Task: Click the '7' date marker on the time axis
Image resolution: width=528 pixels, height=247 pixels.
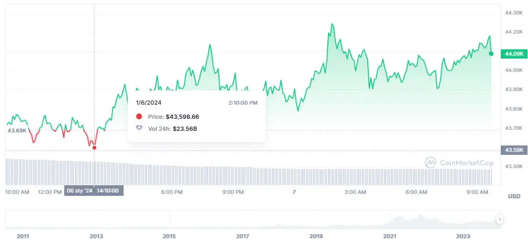Action: click(294, 192)
